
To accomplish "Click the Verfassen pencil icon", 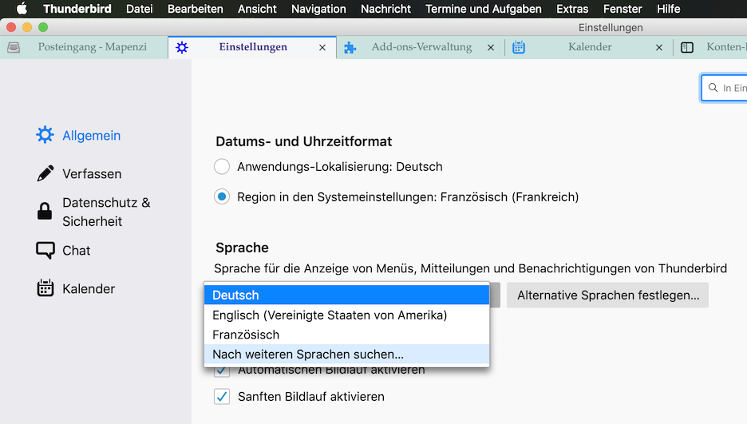I will click(45, 173).
